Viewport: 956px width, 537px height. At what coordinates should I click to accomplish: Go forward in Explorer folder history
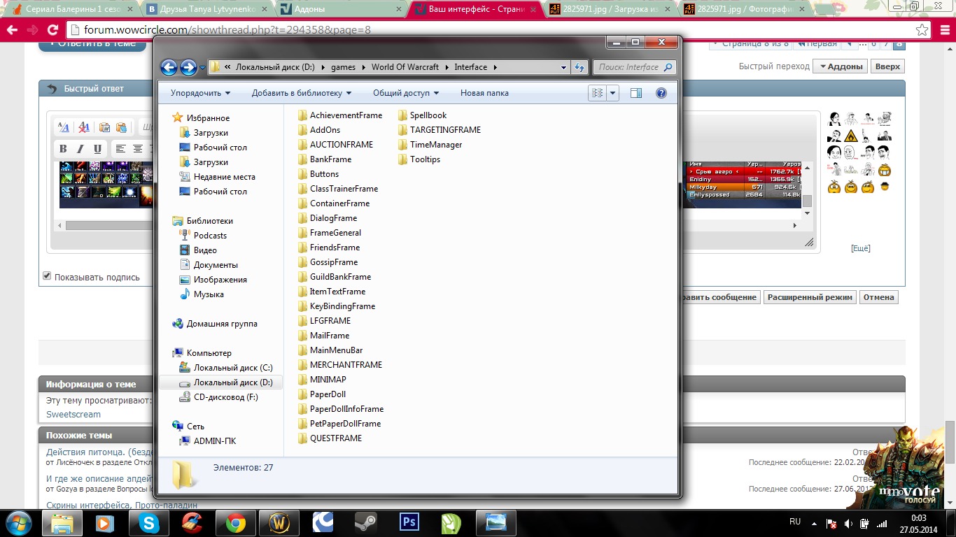(188, 67)
